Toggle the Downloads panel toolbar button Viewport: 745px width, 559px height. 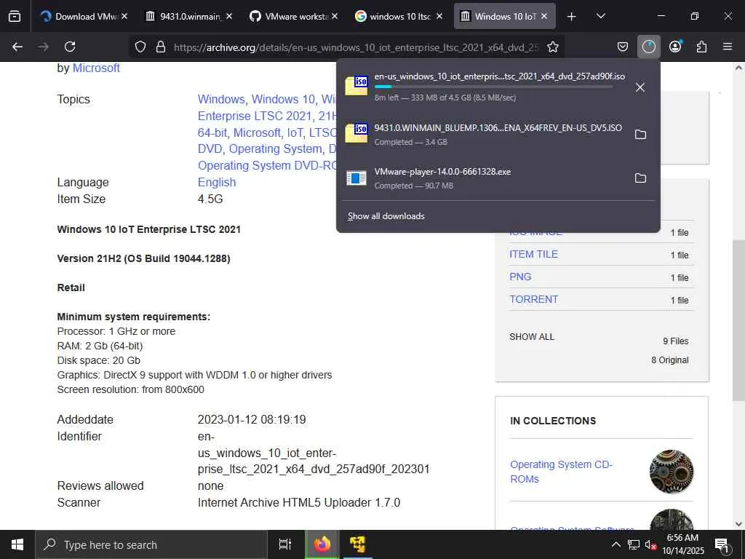click(x=648, y=47)
